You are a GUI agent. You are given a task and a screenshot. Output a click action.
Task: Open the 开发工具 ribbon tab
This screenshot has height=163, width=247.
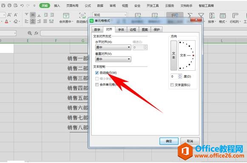[153, 6]
